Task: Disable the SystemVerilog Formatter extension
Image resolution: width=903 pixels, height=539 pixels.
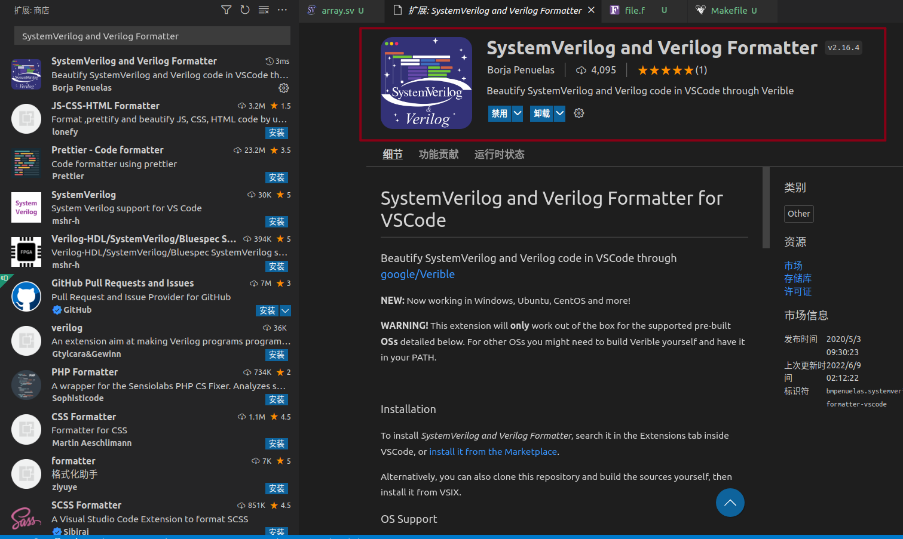Action: tap(500, 113)
